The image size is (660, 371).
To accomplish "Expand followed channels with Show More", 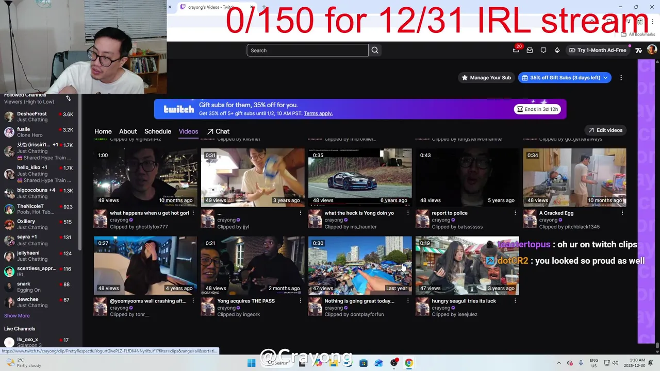I will 17,316.
